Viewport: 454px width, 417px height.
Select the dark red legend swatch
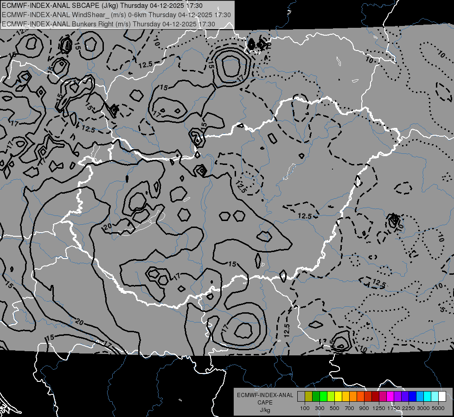[375, 397]
